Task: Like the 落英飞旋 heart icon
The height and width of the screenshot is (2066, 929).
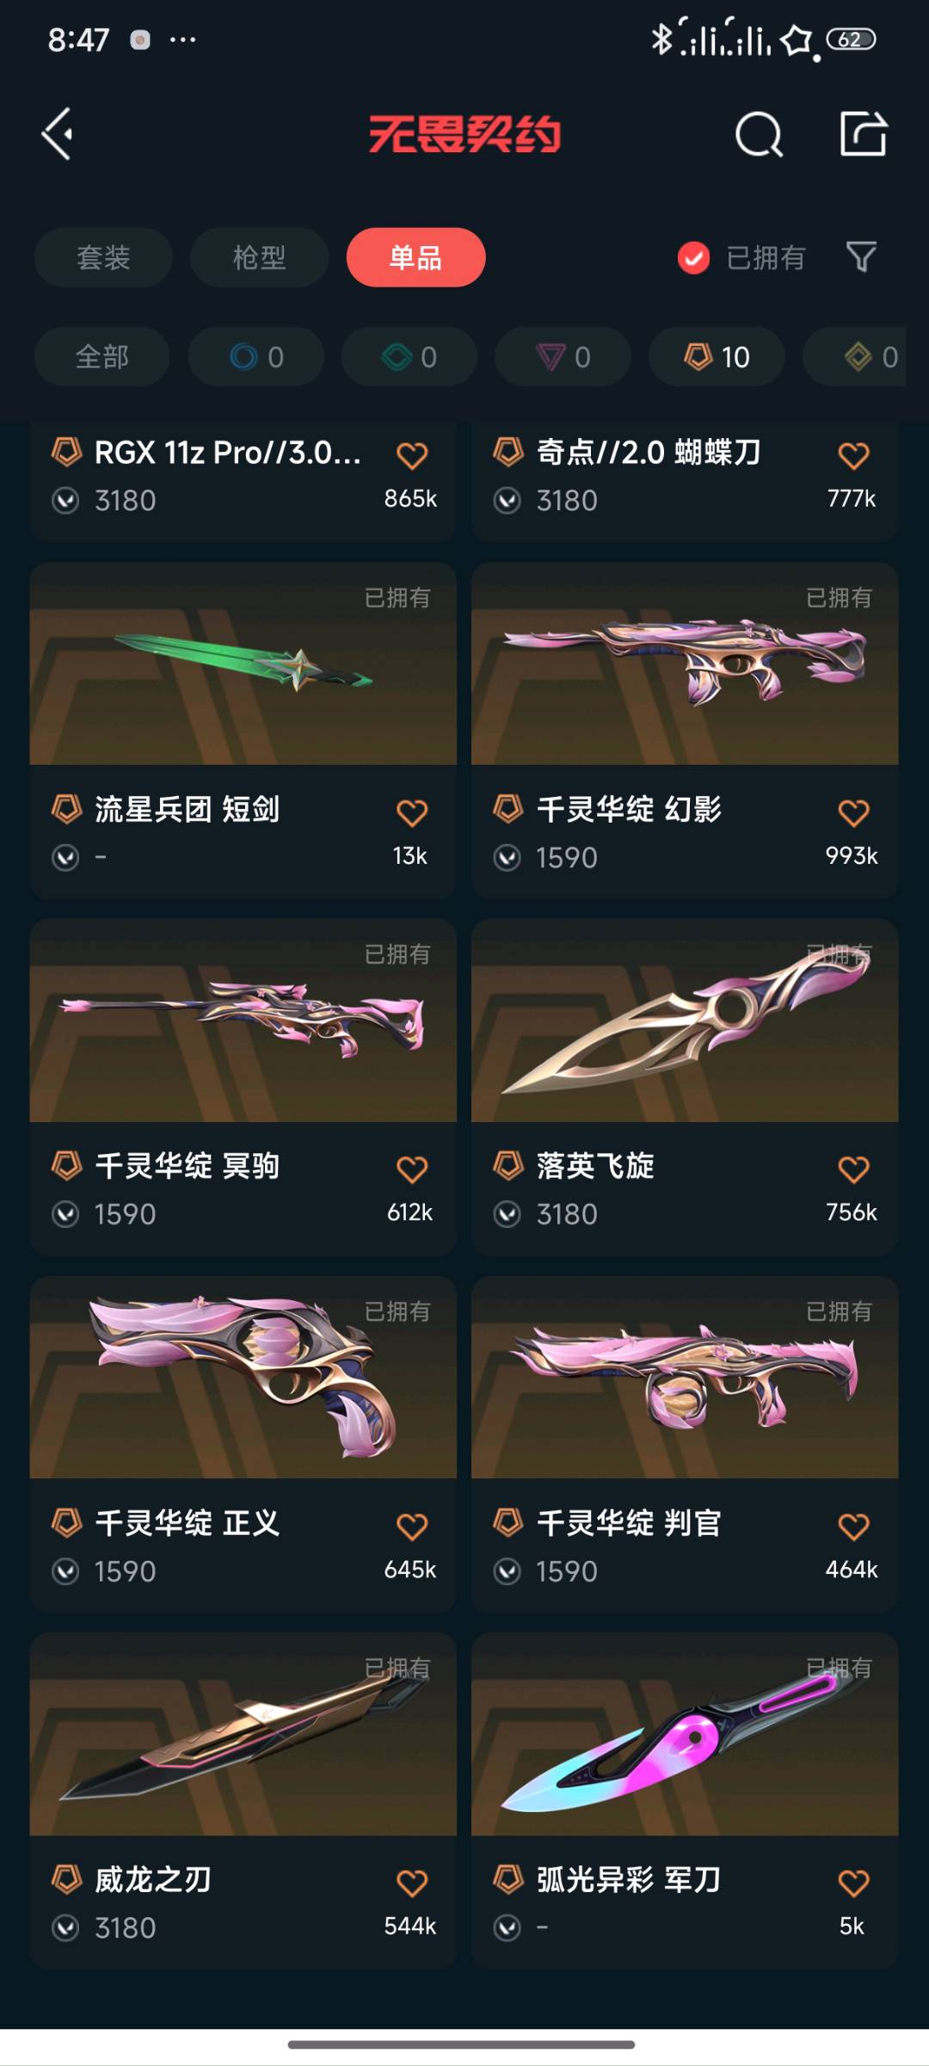Action: point(853,1169)
